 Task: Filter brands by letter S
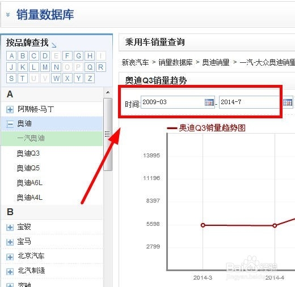point(11,78)
